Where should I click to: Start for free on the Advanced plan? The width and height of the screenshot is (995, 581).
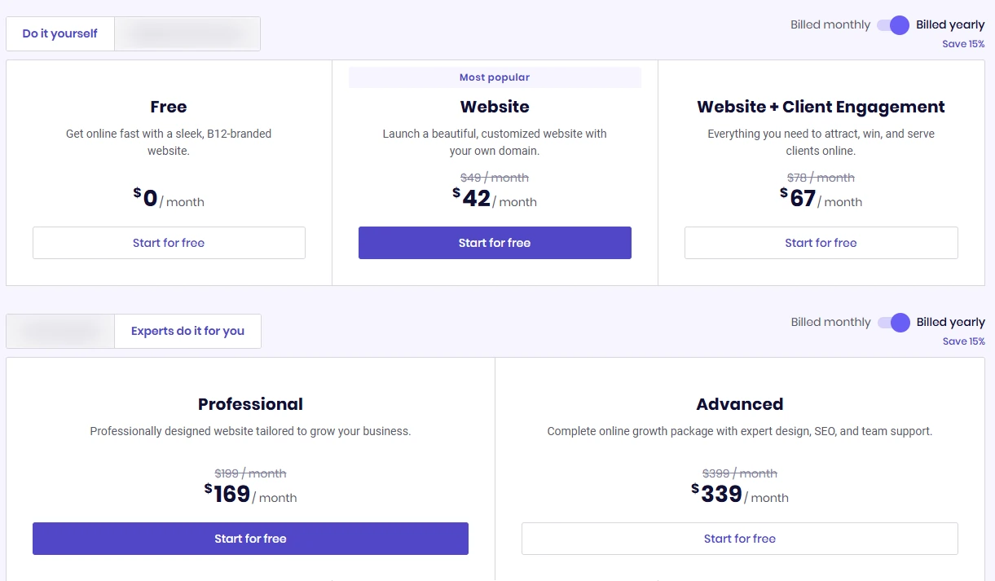pos(740,539)
